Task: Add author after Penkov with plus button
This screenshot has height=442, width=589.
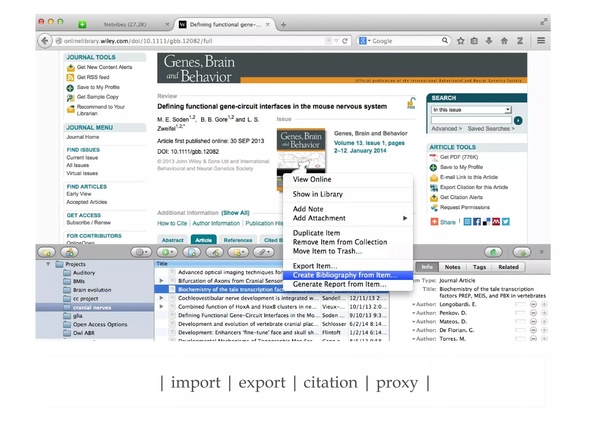Action: [544, 313]
